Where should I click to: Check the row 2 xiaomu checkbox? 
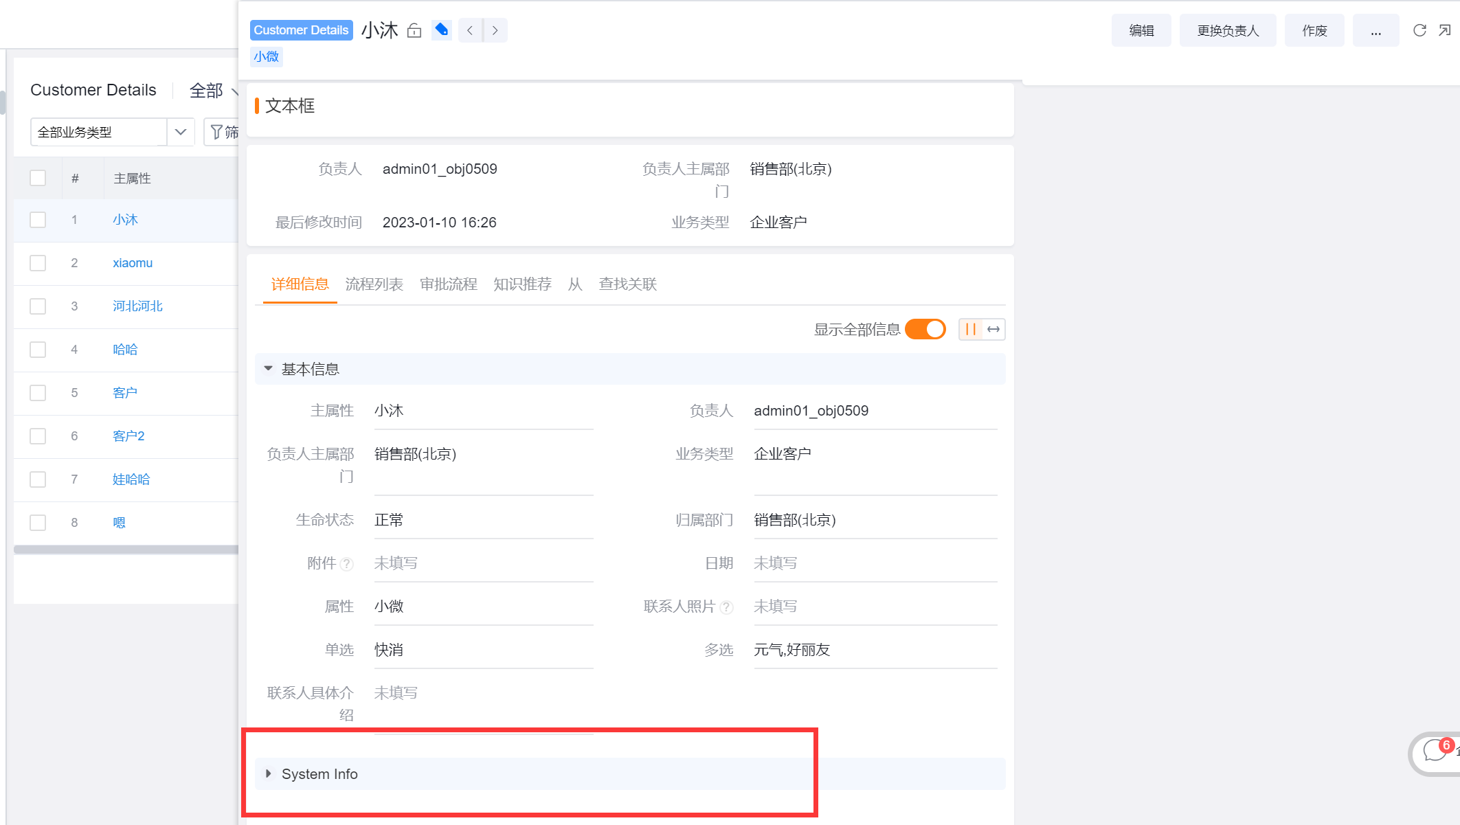[x=38, y=263]
